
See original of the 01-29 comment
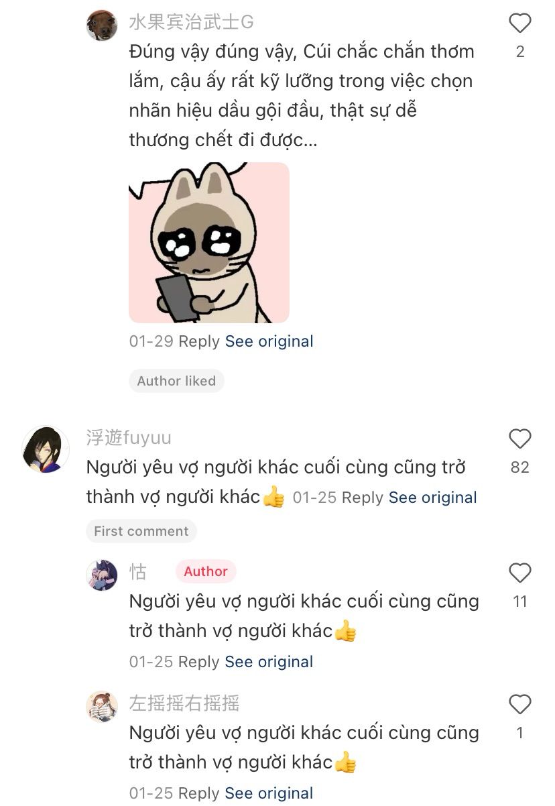point(269,341)
